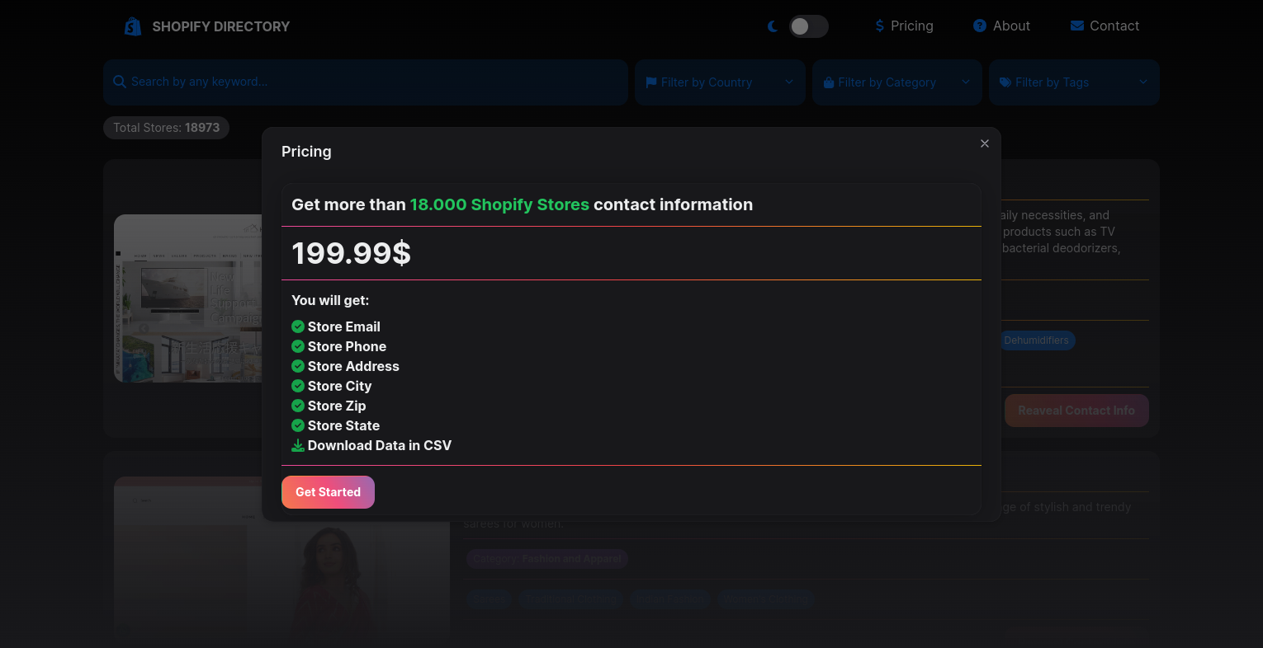This screenshot has width=1263, height=648.
Task: Open the About menu item
Action: pyautogui.click(x=1001, y=26)
